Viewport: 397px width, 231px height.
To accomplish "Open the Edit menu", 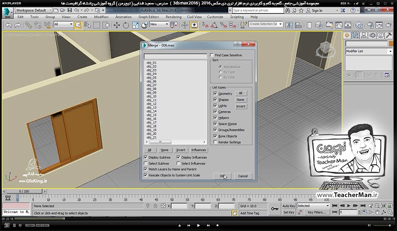I will pos(20,17).
